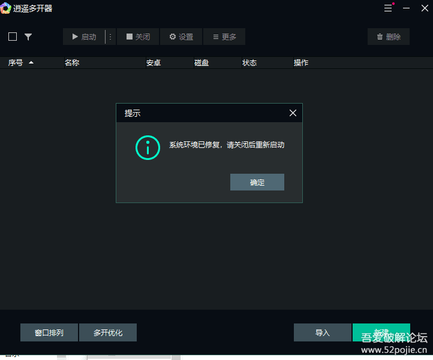Open 窗口排列 window arrangement

pyautogui.click(x=49, y=332)
